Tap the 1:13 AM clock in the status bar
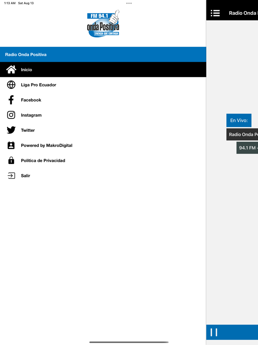 click(10, 3)
